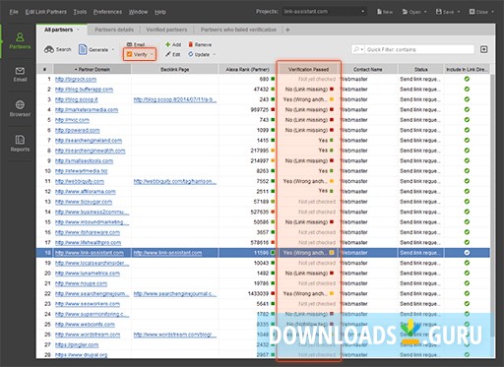504x367 pixels.
Task: Click the Edit pencil icon
Action: 167,54
